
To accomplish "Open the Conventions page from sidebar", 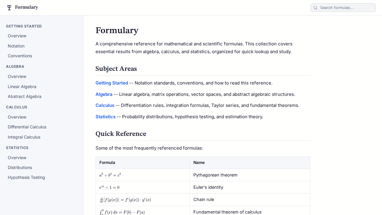I will 20,56.
